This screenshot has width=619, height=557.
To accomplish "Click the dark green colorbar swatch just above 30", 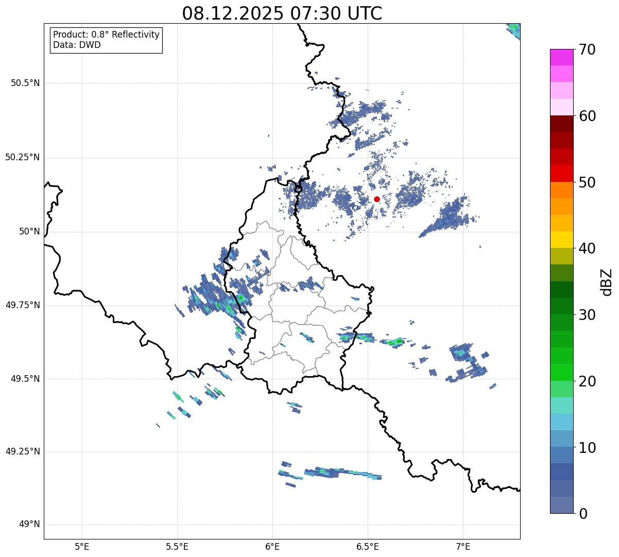I will coord(562,306).
